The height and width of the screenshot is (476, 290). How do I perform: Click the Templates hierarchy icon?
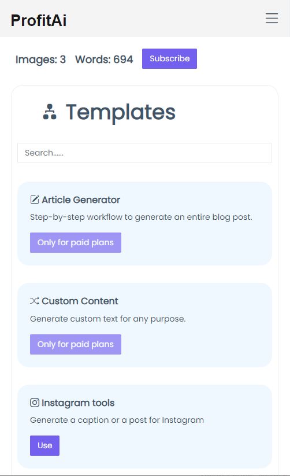point(50,112)
